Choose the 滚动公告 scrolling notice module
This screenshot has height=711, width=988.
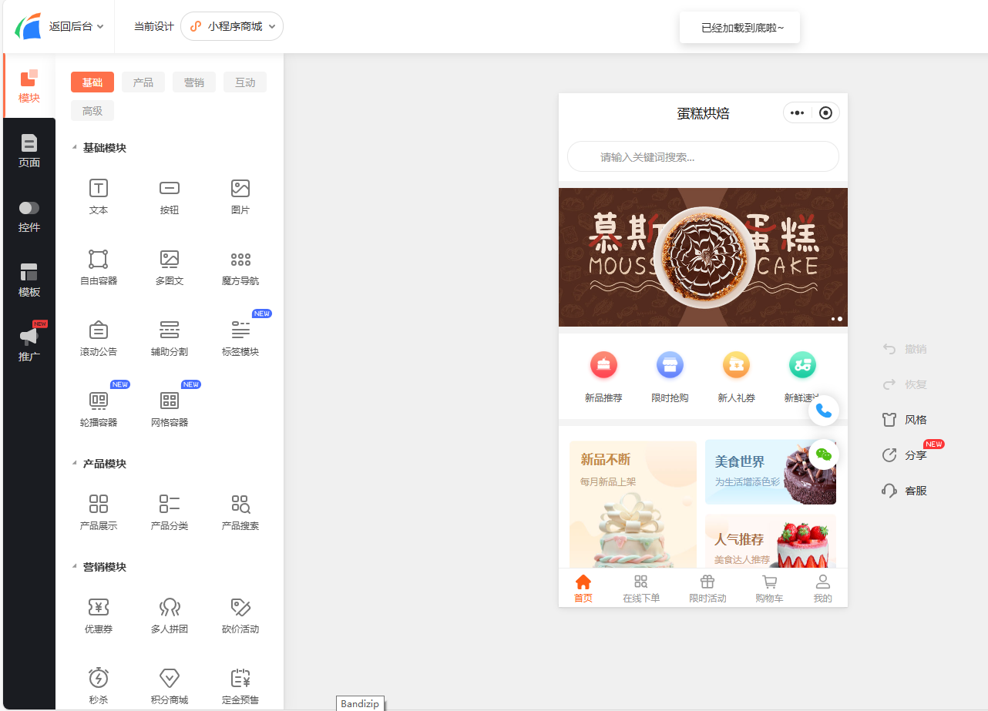(x=99, y=338)
